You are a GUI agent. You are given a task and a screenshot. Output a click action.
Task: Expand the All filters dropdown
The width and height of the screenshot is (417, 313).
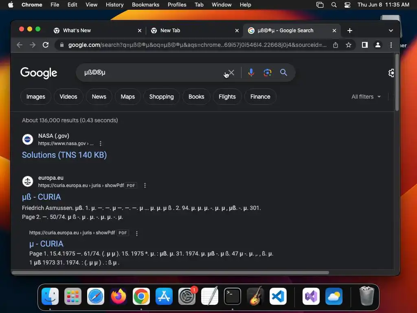(x=366, y=97)
